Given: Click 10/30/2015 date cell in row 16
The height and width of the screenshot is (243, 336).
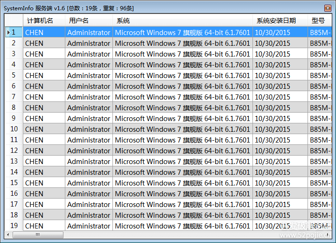Looking at the screenshot, I should click(280, 193).
